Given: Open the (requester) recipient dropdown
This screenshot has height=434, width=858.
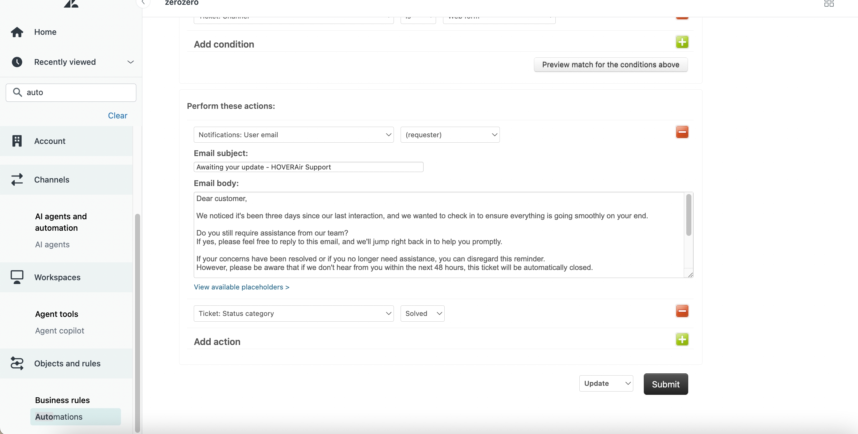Looking at the screenshot, I should click(450, 135).
